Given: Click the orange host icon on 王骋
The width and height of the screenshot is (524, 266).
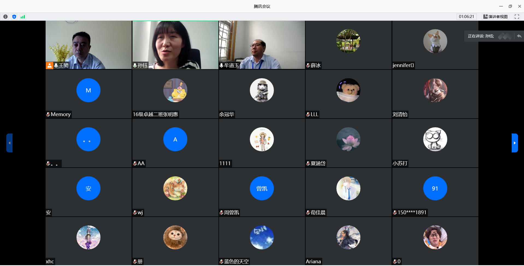Looking at the screenshot, I should [x=49, y=65].
